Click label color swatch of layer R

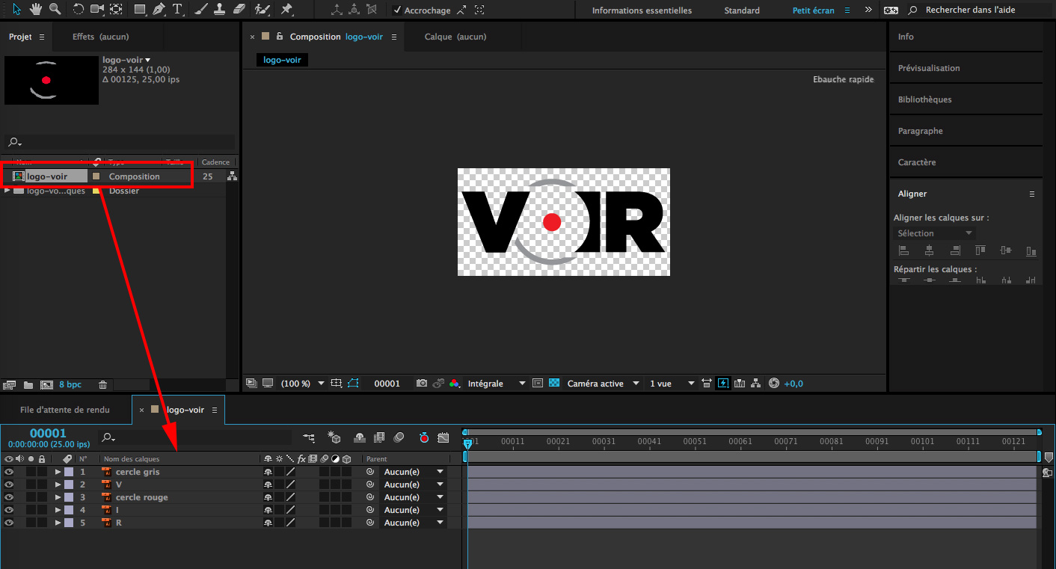(x=69, y=523)
